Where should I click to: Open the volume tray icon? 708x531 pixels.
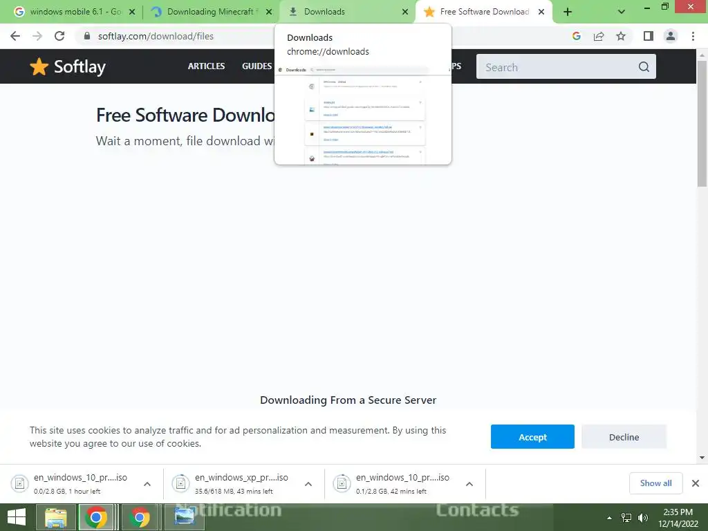643,518
